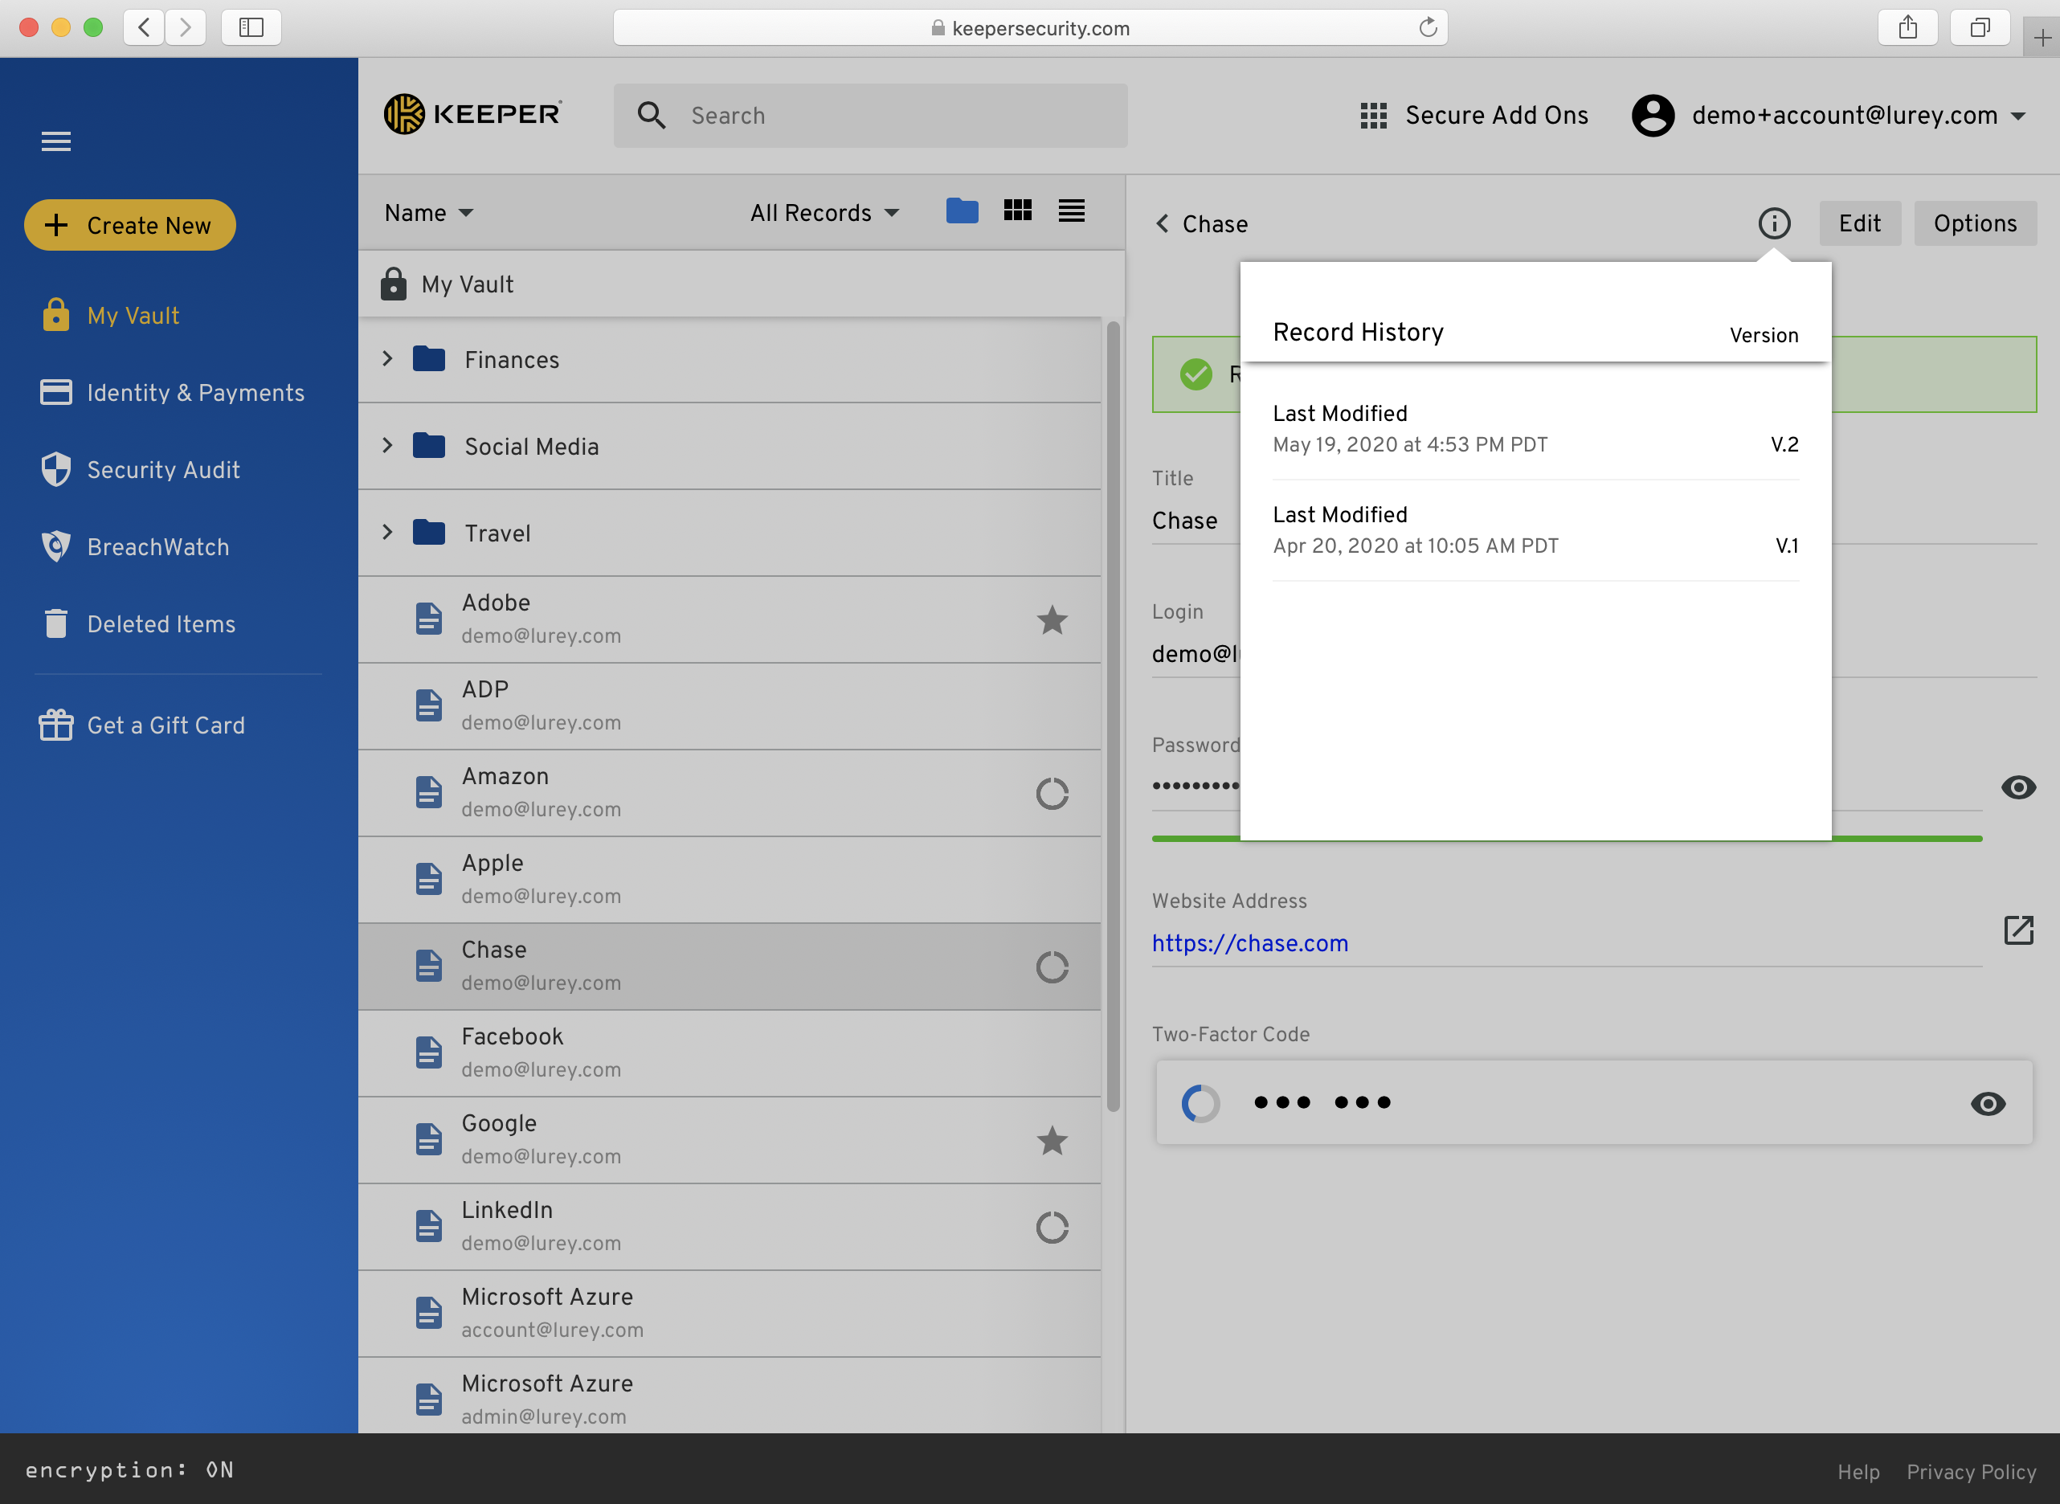
Task: Show the password with eye icon
Action: (x=2017, y=787)
